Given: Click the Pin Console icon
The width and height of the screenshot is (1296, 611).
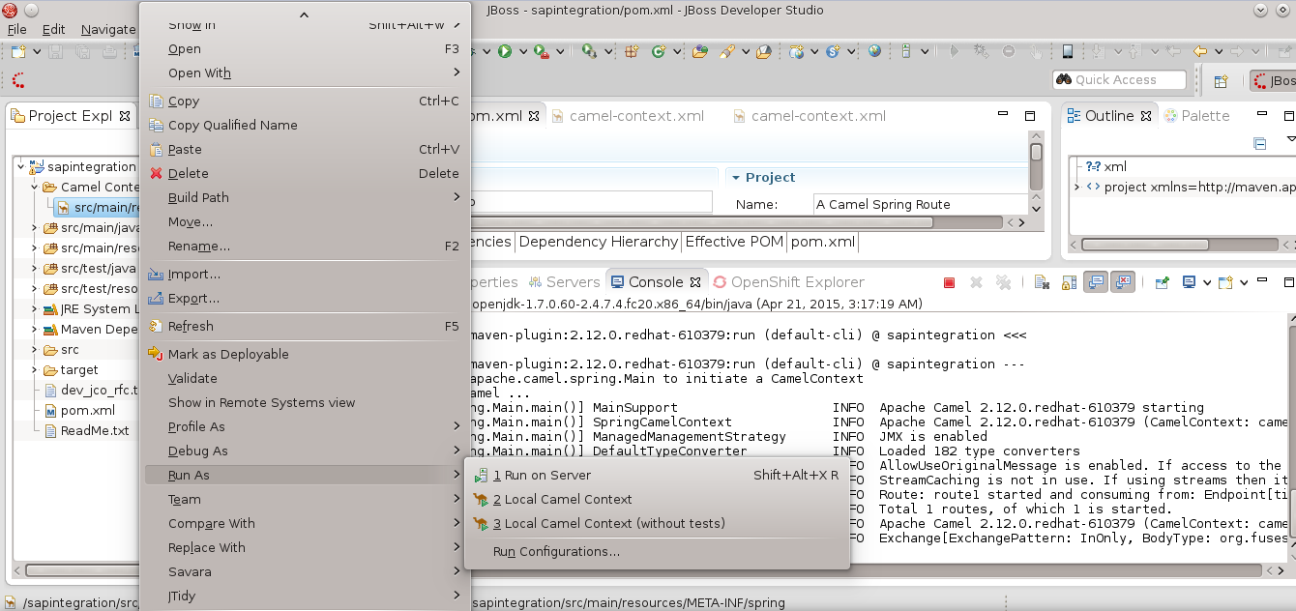Looking at the screenshot, I should click(1163, 282).
